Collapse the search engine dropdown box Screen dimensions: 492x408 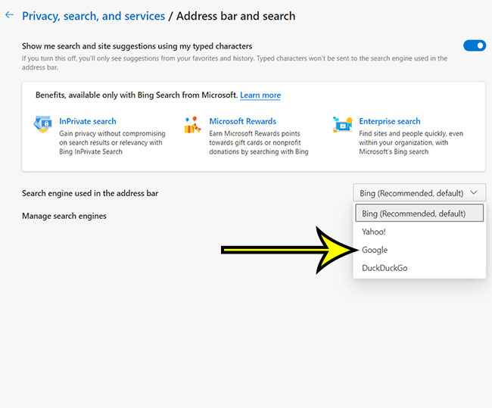pyautogui.click(x=419, y=193)
